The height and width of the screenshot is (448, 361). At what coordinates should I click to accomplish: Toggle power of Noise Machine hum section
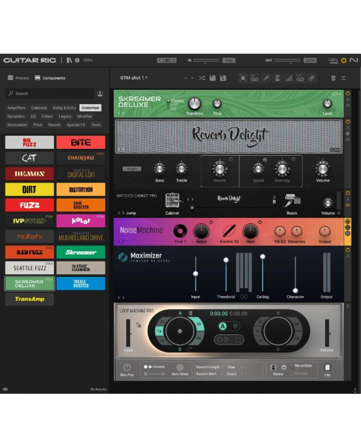coord(260,222)
